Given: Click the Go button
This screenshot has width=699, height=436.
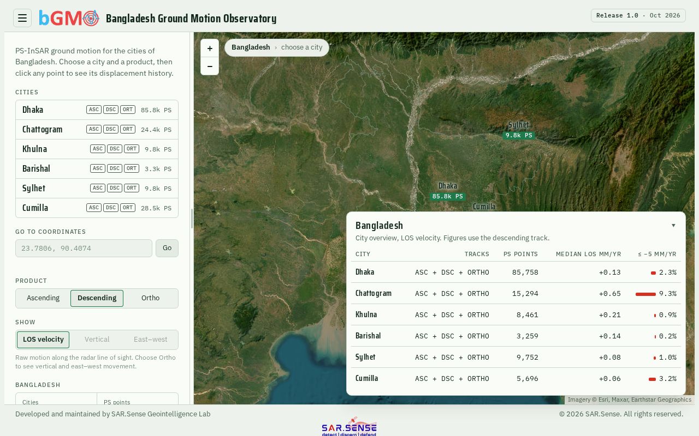Looking at the screenshot, I should pos(167,248).
